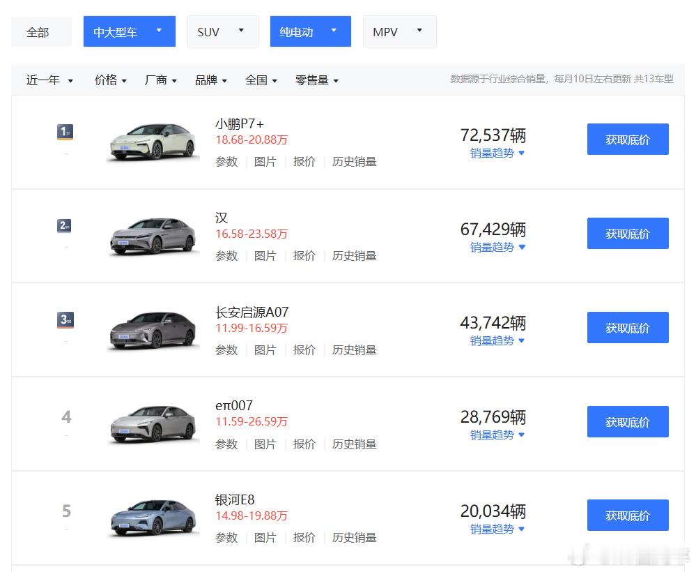Expand 销量趋势 under 28,769辆

[x=497, y=435]
